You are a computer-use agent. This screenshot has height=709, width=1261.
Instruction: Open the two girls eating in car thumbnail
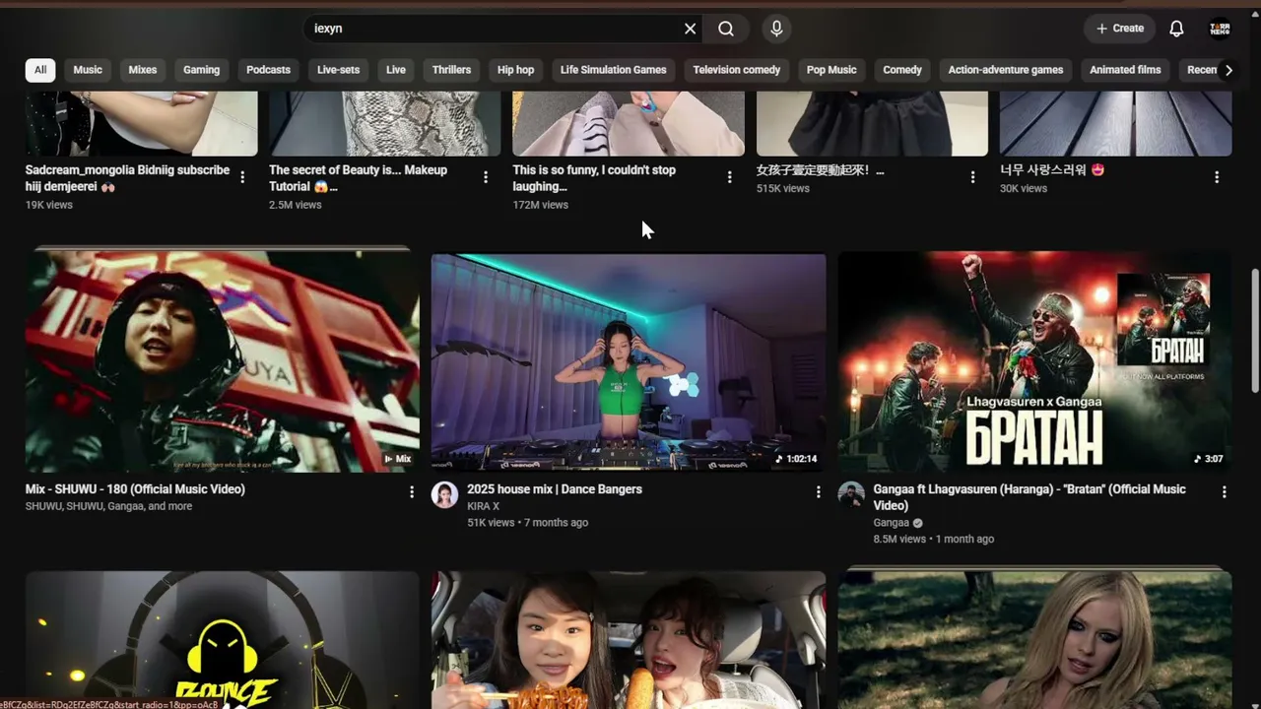[629, 640]
